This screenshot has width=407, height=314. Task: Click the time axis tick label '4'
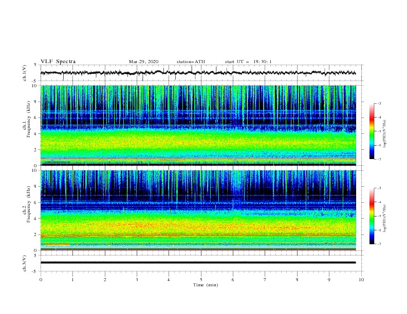pyautogui.click(x=169, y=280)
